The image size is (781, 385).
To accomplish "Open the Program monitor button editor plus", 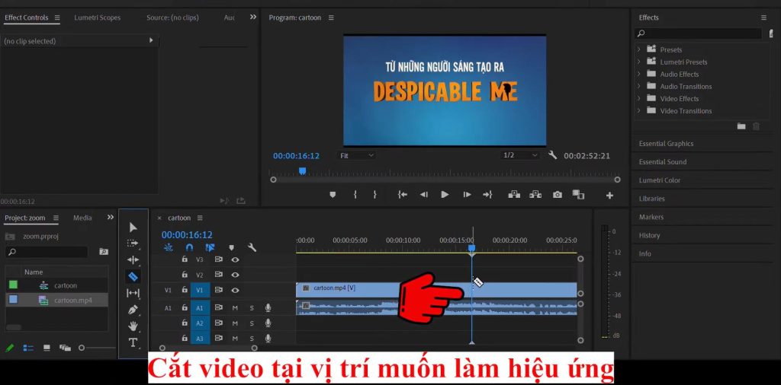I will (x=609, y=196).
